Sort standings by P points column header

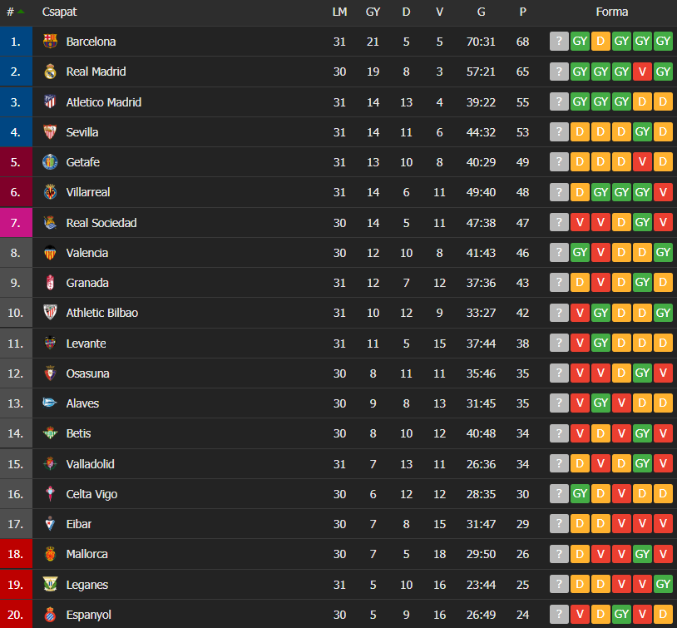pyautogui.click(x=522, y=12)
